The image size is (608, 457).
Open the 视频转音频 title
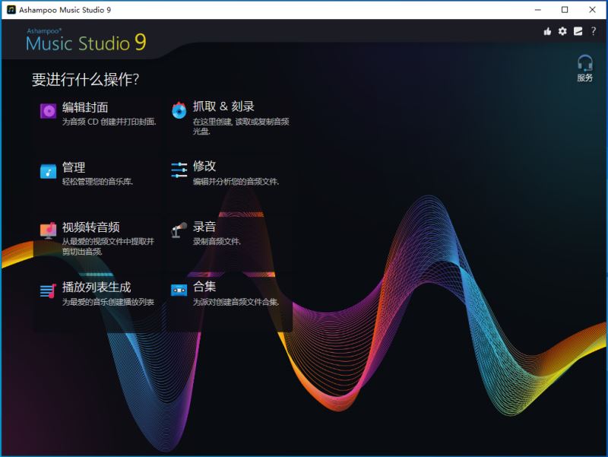90,227
